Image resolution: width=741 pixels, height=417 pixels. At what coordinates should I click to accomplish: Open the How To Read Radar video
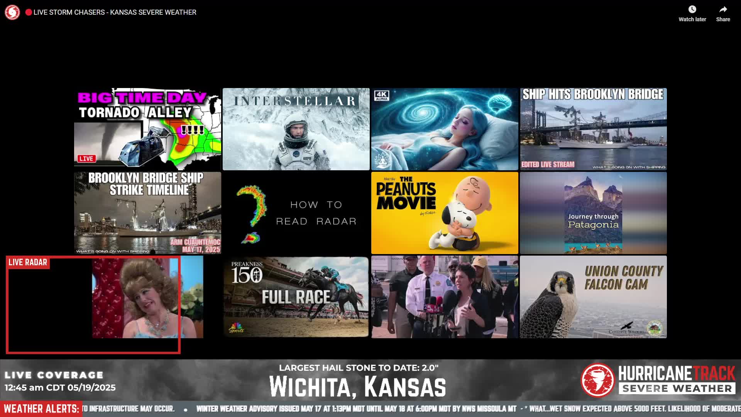pos(296,213)
